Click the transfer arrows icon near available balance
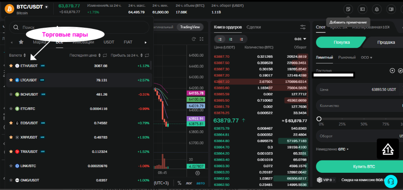 click(x=400, y=70)
